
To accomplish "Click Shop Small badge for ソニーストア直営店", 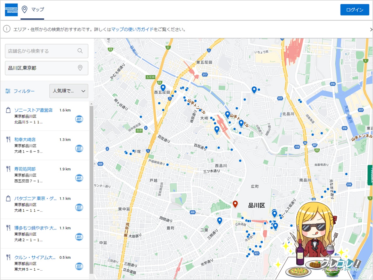I will (x=79, y=119).
